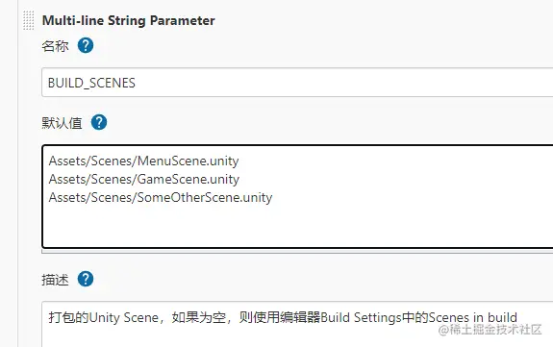Open help for the 名称 field
553x347 pixels.
pyautogui.click(x=86, y=45)
